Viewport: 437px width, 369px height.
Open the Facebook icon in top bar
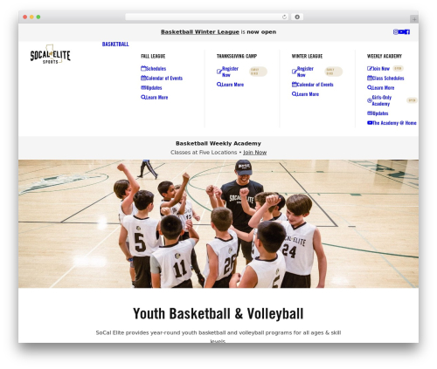click(407, 32)
